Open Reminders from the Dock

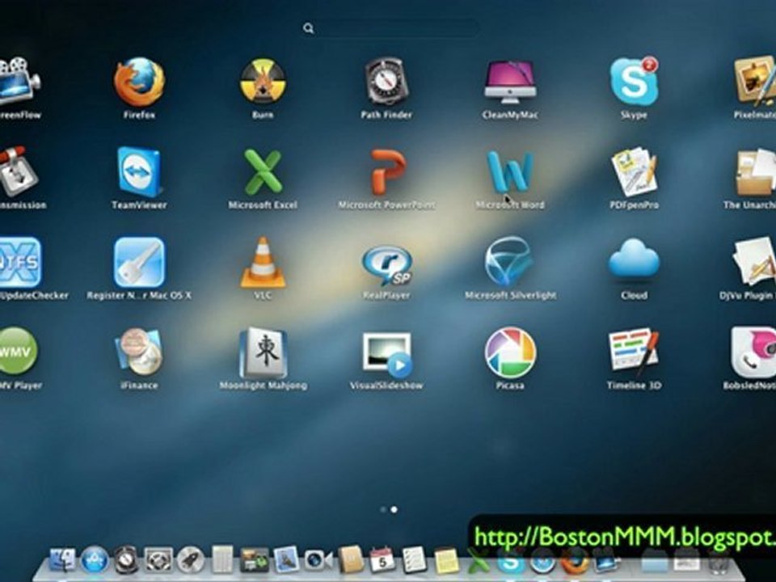[414, 560]
